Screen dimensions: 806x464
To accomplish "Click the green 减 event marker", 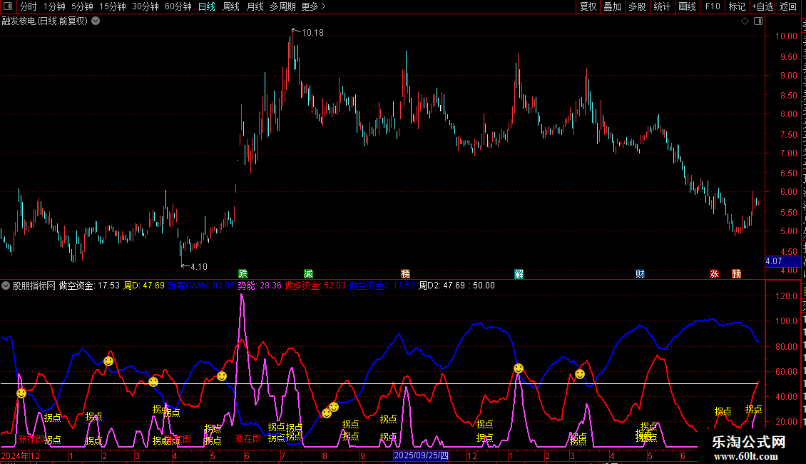I will pyautogui.click(x=308, y=273).
